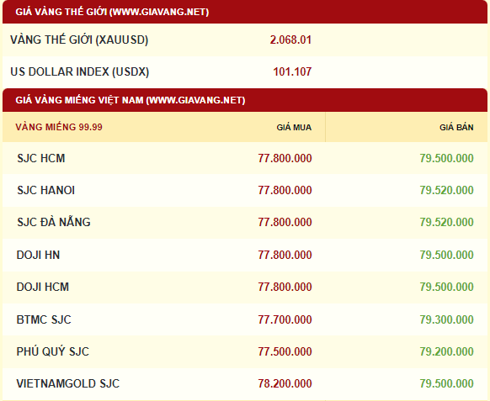The width and height of the screenshot is (490, 401).
Task: Select the PHÚ QUÝ SJC row
Action: click(x=245, y=351)
